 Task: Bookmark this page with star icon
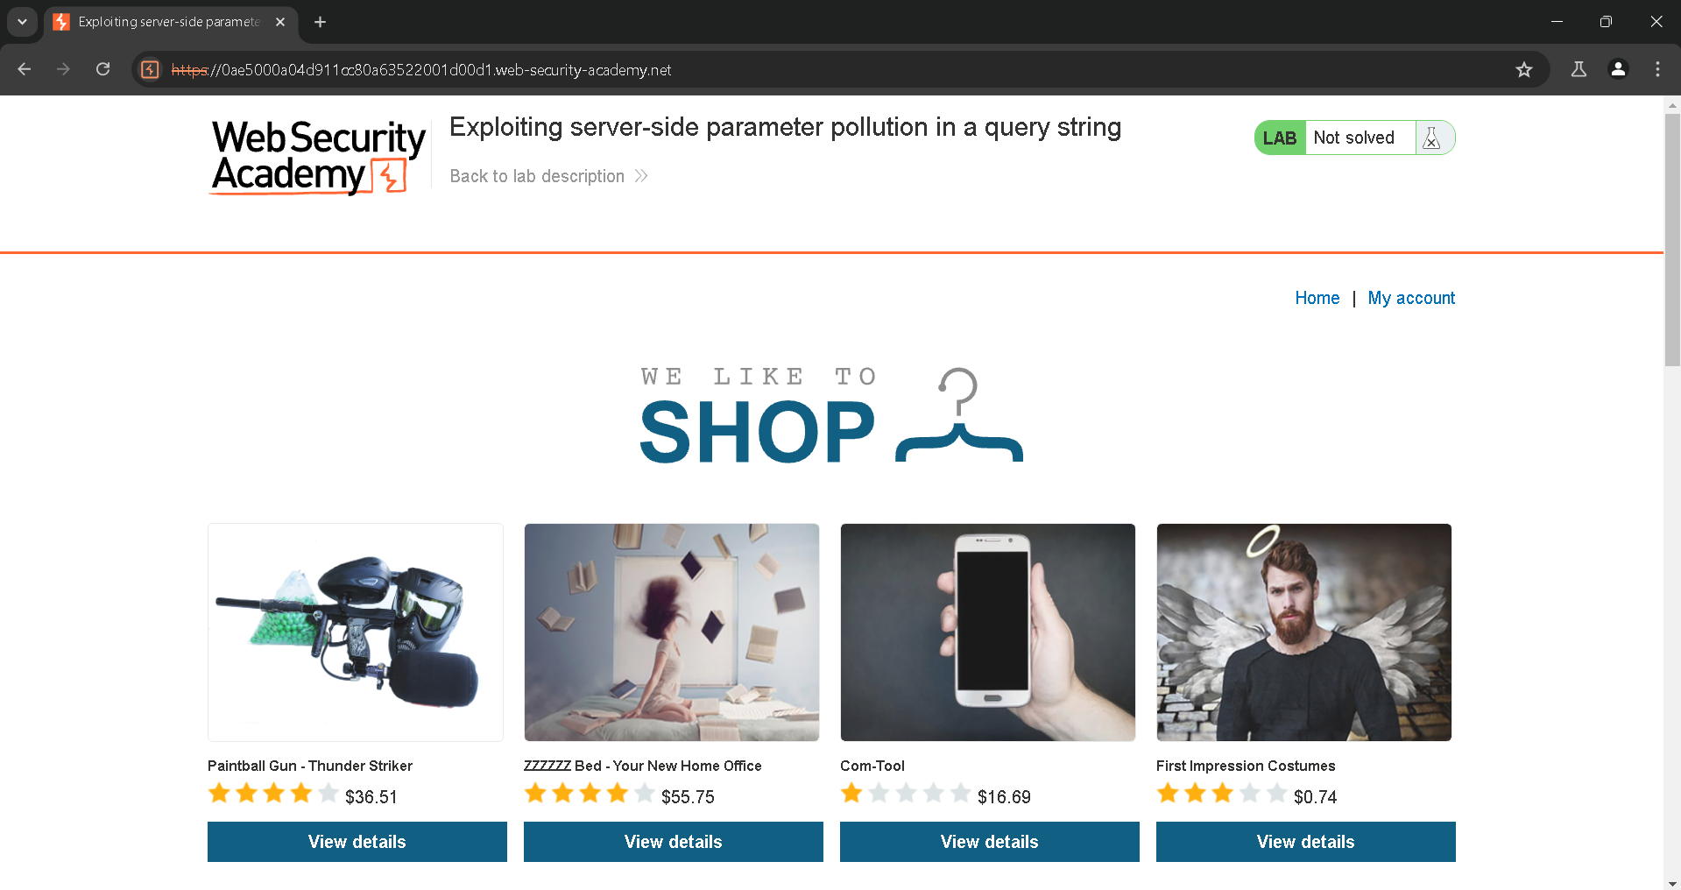click(1524, 69)
